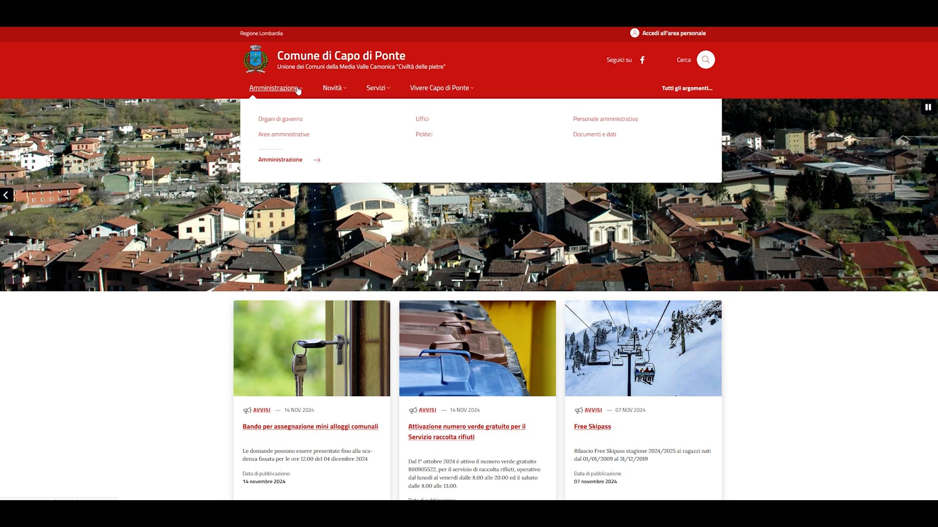Expand the Vivere Capo di Ponte menu
The width and height of the screenshot is (938, 527).
pos(442,88)
